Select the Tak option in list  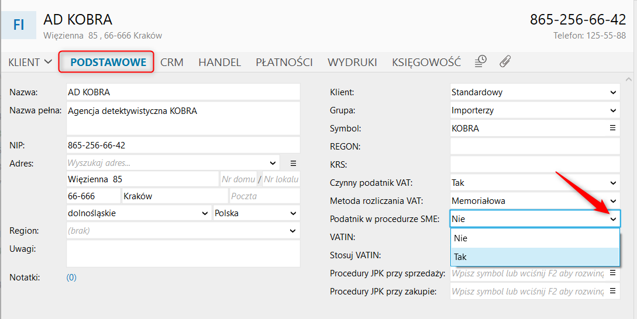[535, 256]
